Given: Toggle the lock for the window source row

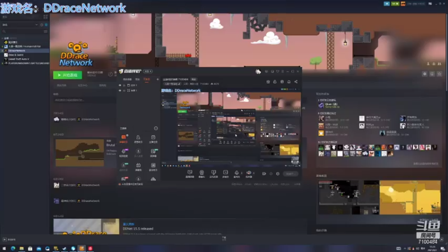Looking at the screenshot, I should tap(124, 90).
